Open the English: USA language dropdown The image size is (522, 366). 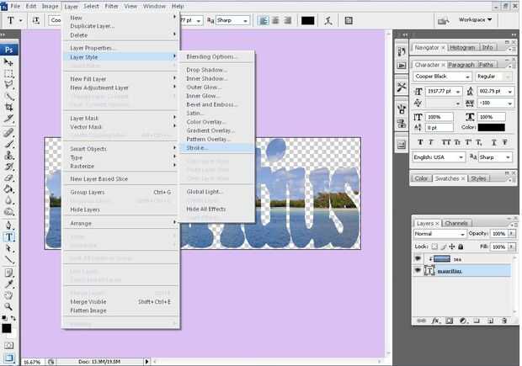point(461,157)
